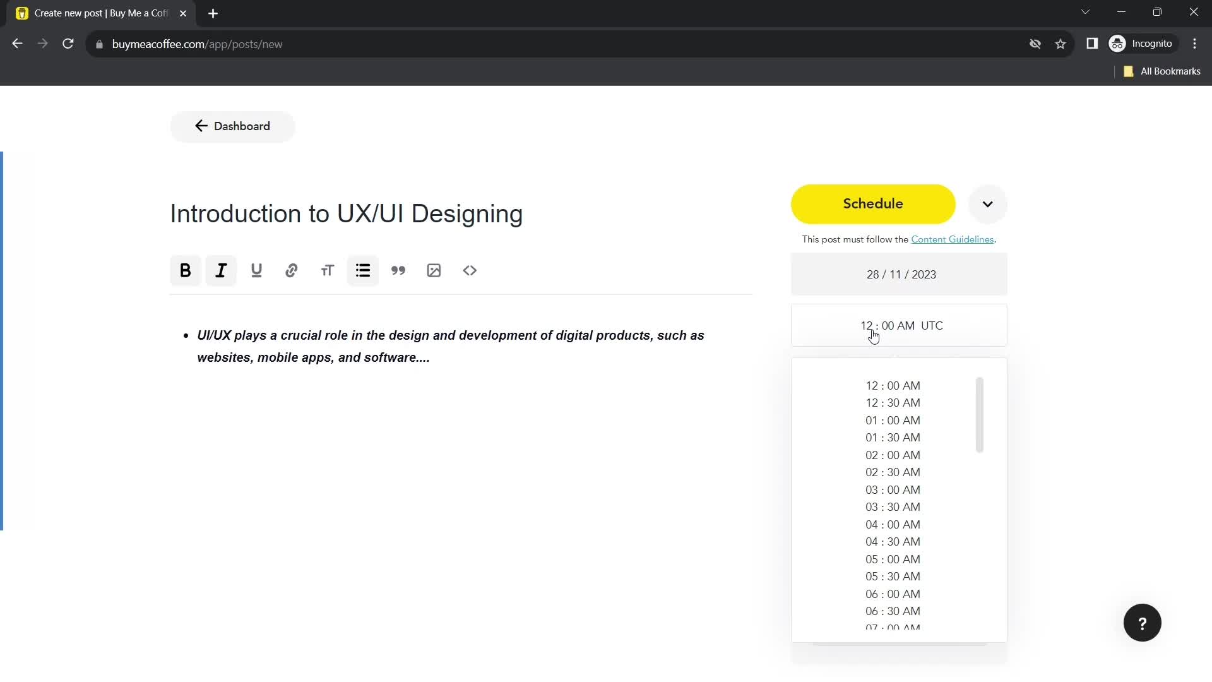Image resolution: width=1212 pixels, height=682 pixels.
Task: Toggle Bold formatting in editor toolbar
Action: (x=186, y=271)
